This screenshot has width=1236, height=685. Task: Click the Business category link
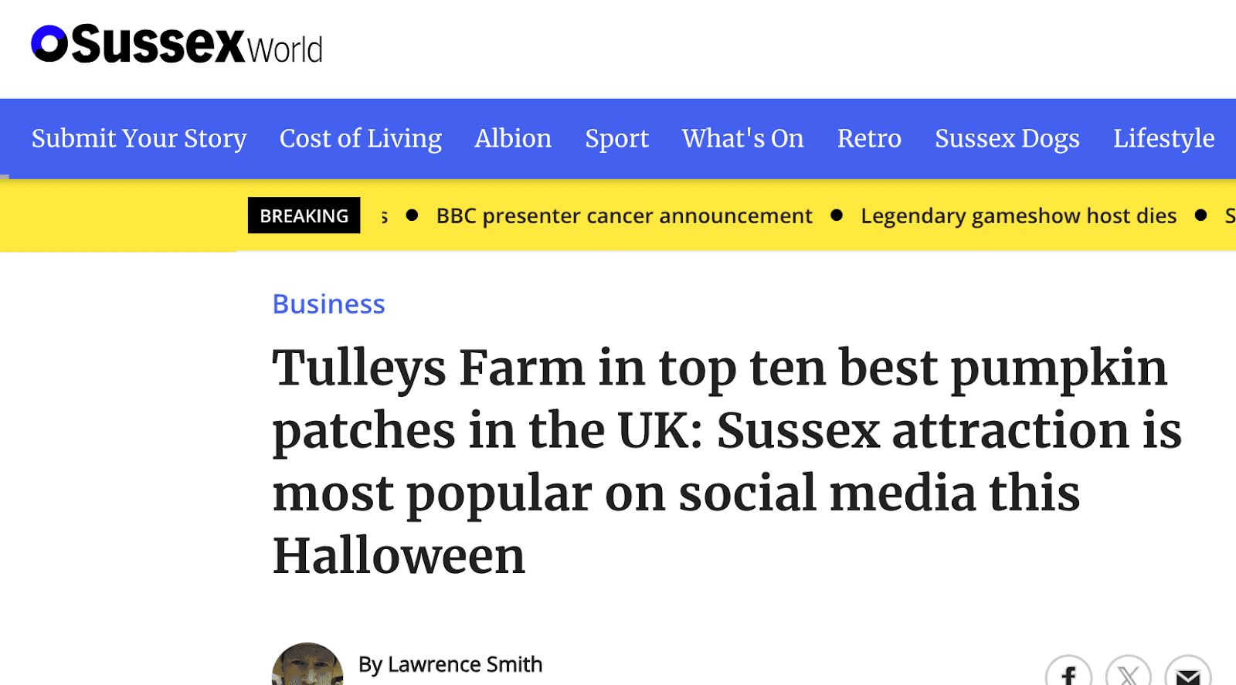tap(328, 304)
